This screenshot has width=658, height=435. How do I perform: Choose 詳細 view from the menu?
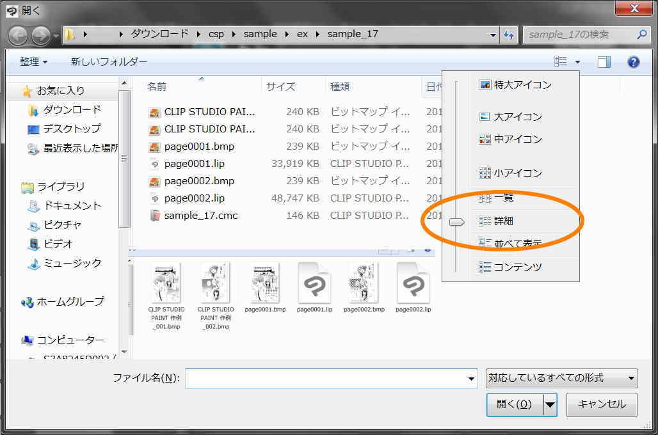(x=503, y=221)
